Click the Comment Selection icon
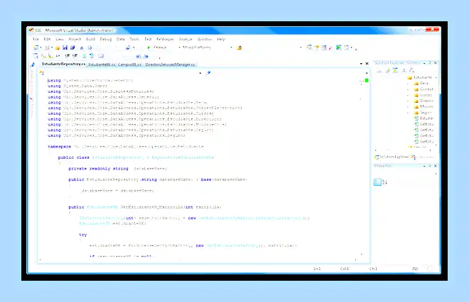The image size is (469, 302). click(85, 56)
